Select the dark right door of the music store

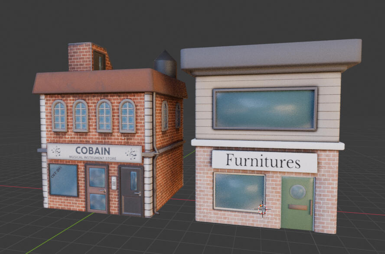click(131, 191)
